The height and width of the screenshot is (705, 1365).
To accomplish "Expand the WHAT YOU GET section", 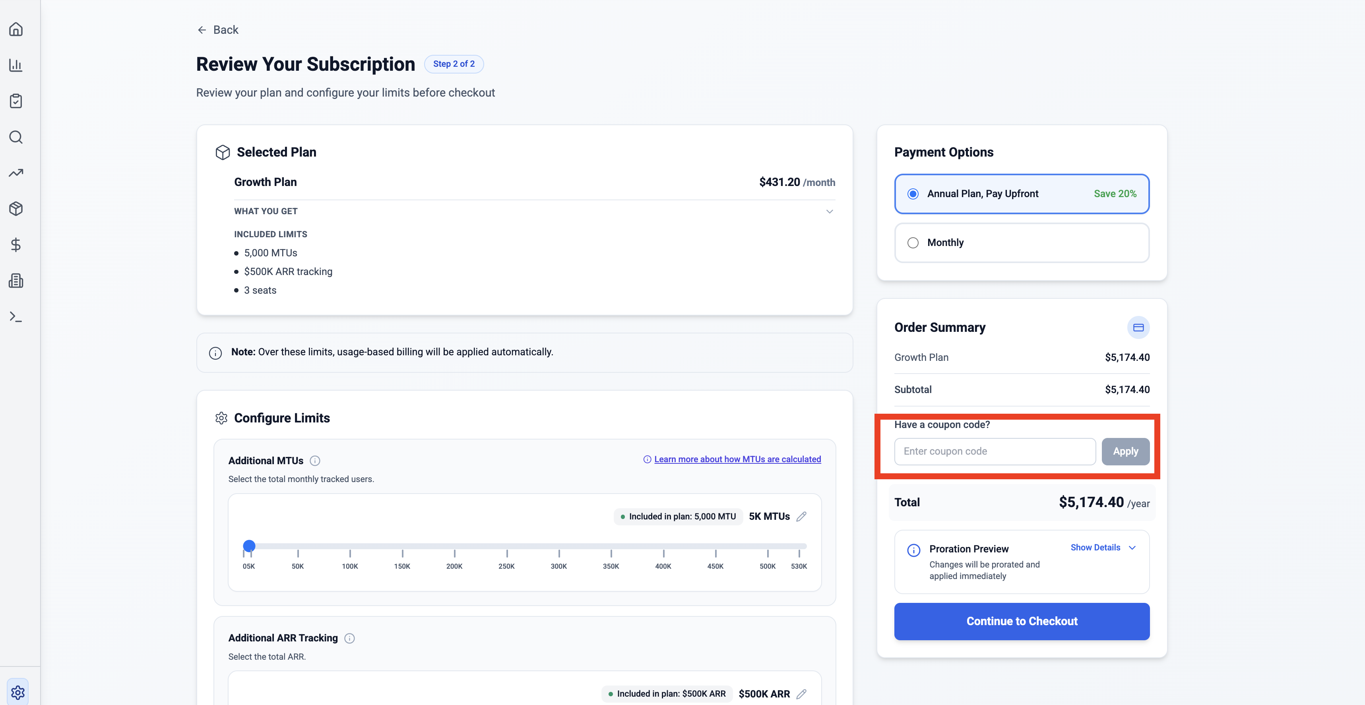I will pos(534,211).
